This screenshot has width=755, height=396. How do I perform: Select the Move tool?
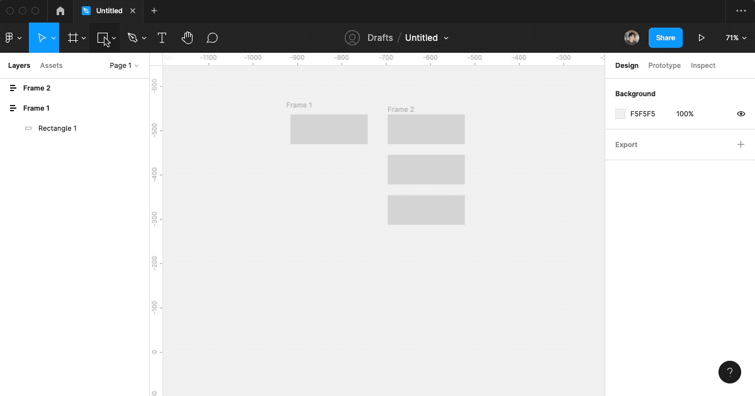click(x=40, y=37)
